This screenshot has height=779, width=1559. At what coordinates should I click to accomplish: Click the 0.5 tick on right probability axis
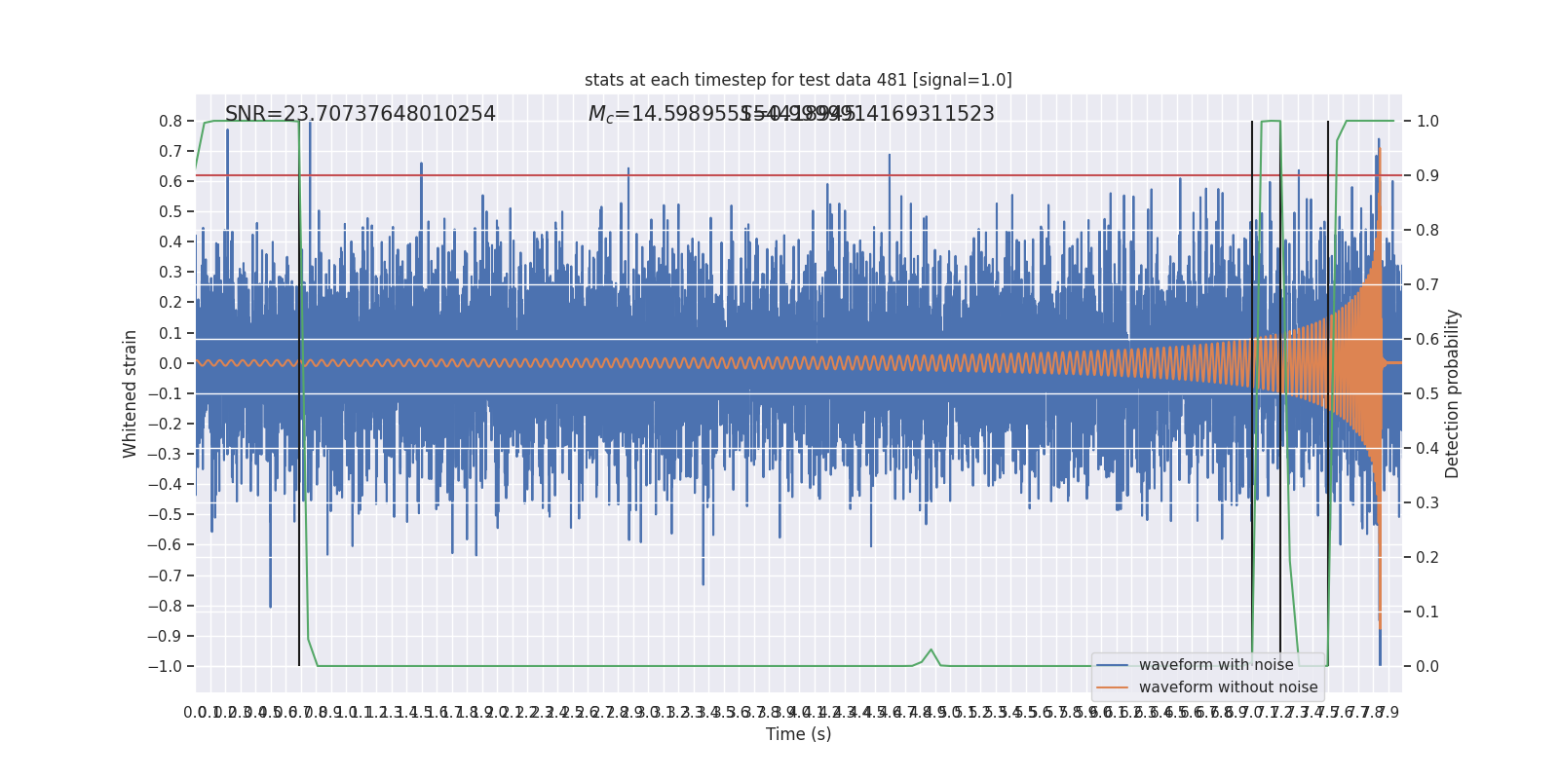(1427, 394)
